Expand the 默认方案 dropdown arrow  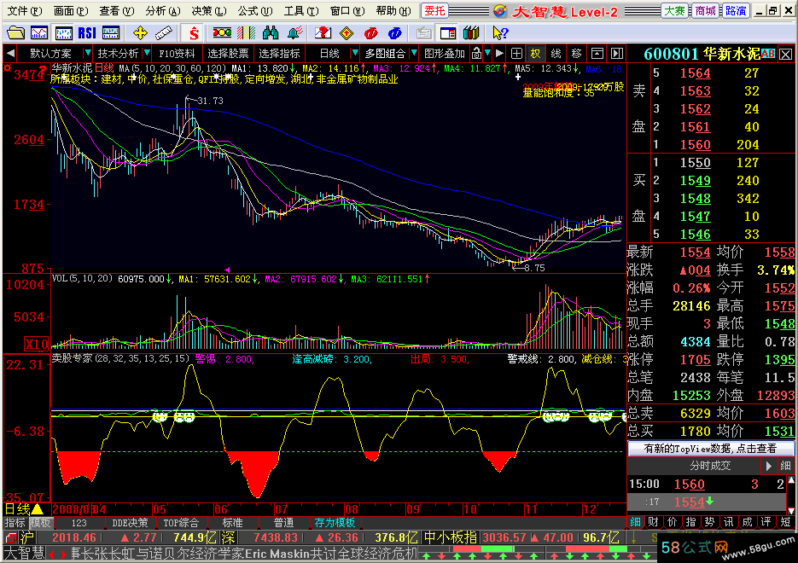click(x=88, y=54)
